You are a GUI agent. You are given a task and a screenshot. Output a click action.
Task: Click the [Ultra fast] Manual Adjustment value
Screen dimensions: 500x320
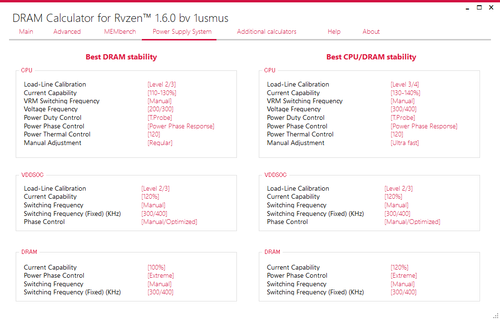(x=405, y=143)
